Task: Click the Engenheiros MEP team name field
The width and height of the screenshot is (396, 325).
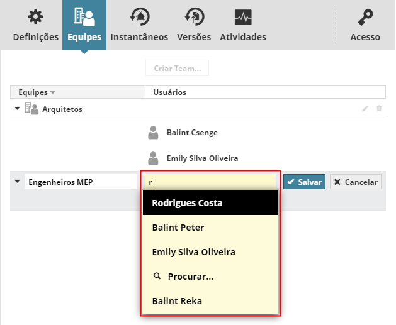Action: point(81,182)
